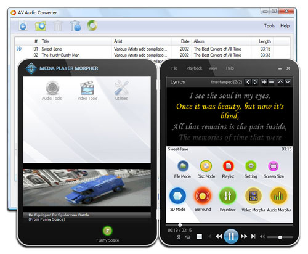Sort list by Date column header
This screenshot has width=308, height=254.
pos(185,41)
